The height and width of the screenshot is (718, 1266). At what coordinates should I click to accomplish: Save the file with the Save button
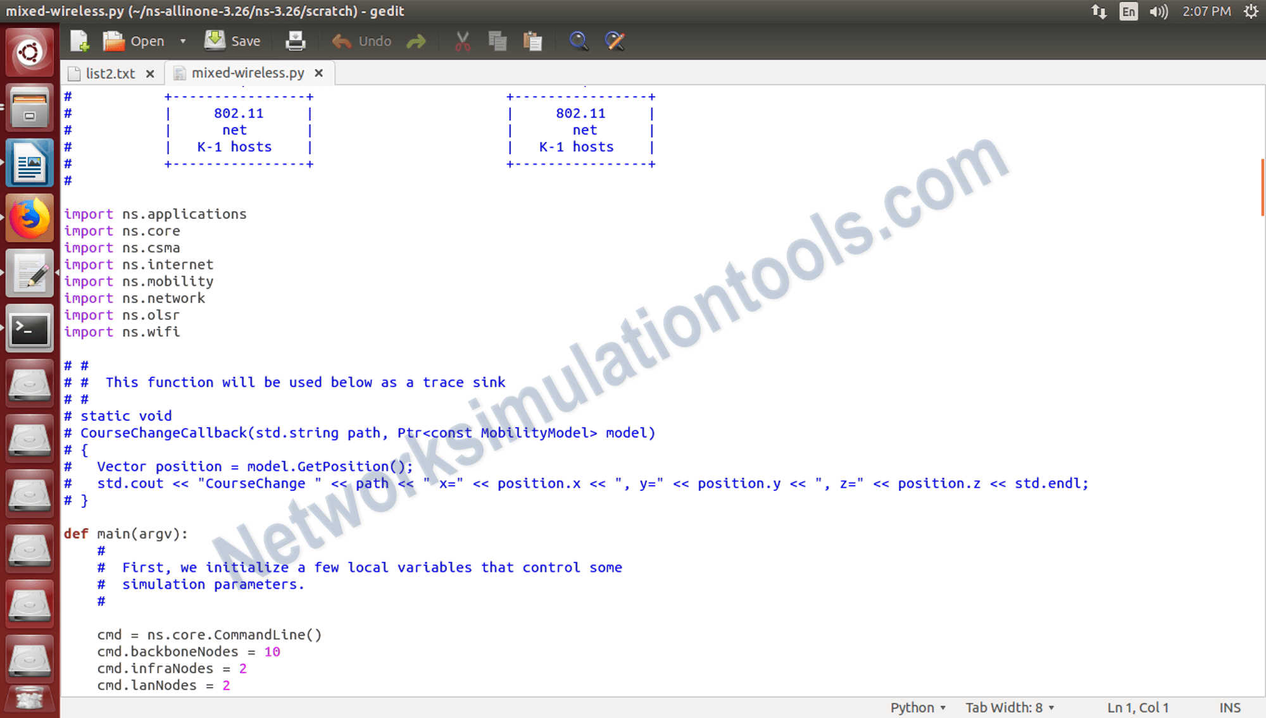pos(232,40)
